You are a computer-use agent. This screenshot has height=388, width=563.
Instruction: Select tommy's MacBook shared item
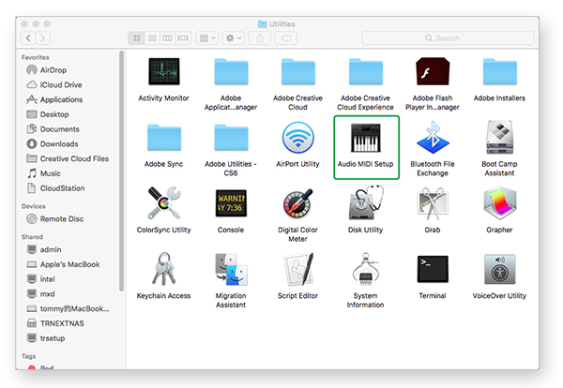[68, 308]
